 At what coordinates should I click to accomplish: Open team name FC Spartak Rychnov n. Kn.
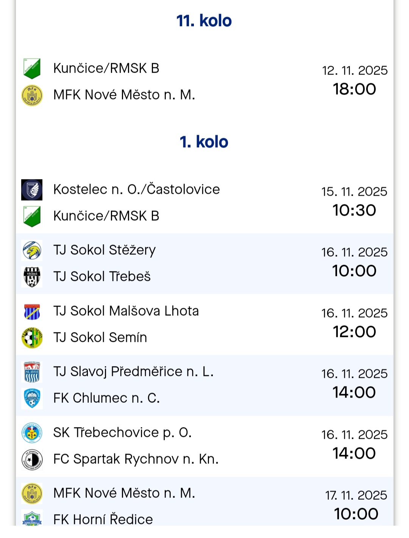coord(136,459)
